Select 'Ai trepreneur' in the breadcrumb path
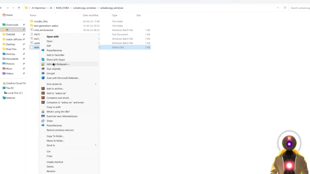Image resolution: width=310 pixels, height=174 pixels. click(38, 8)
